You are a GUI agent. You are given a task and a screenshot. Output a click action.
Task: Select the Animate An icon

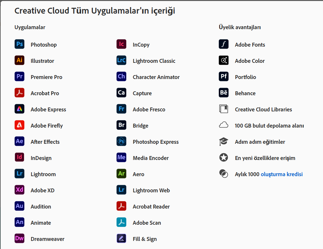click(19, 222)
